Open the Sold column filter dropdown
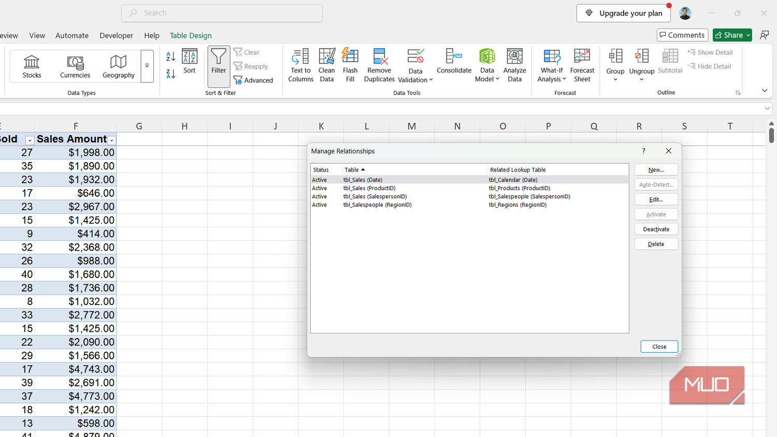The width and height of the screenshot is (777, 437). (x=30, y=140)
